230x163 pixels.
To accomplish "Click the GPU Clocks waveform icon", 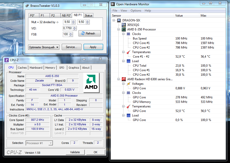I will 128,93.
